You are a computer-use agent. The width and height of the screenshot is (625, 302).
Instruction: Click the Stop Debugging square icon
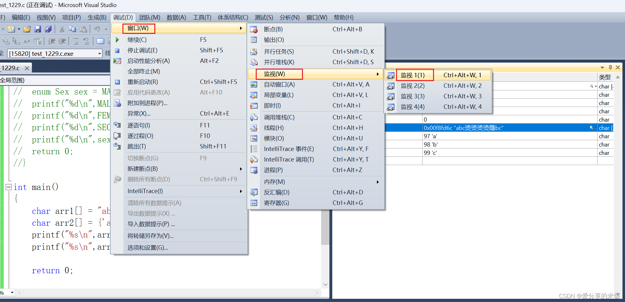[x=117, y=50]
